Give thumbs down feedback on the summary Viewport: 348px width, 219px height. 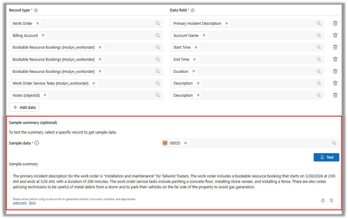[x=331, y=200]
